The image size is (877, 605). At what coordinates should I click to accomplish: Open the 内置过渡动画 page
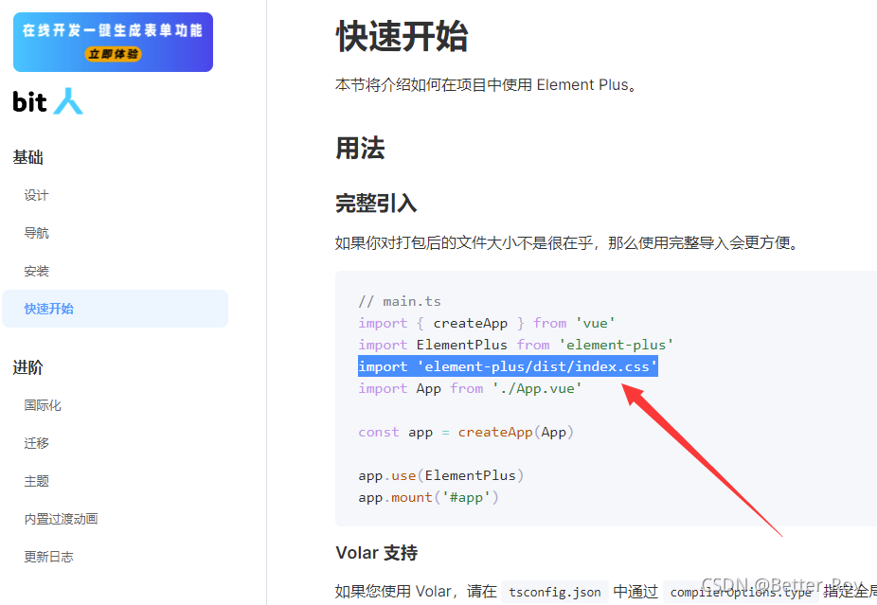(x=59, y=518)
